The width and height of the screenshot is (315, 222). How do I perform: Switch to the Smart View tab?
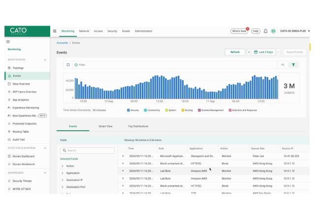tap(105, 126)
